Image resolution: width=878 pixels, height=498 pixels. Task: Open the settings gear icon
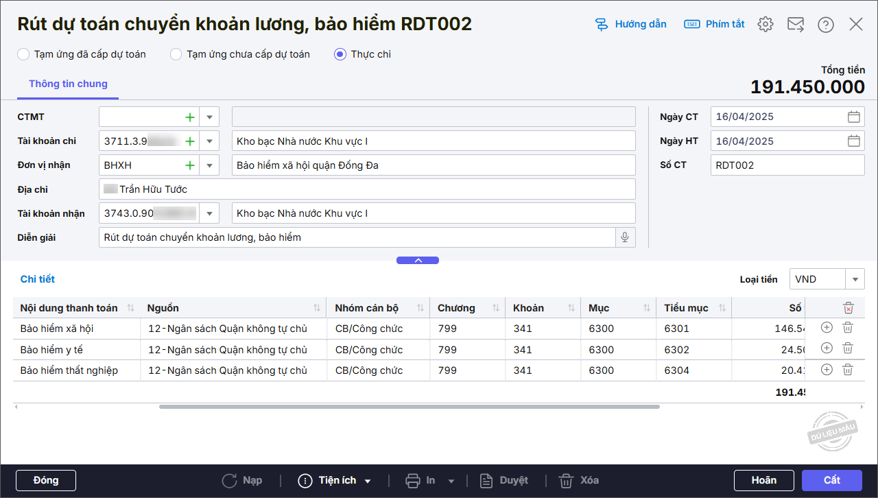(x=765, y=24)
